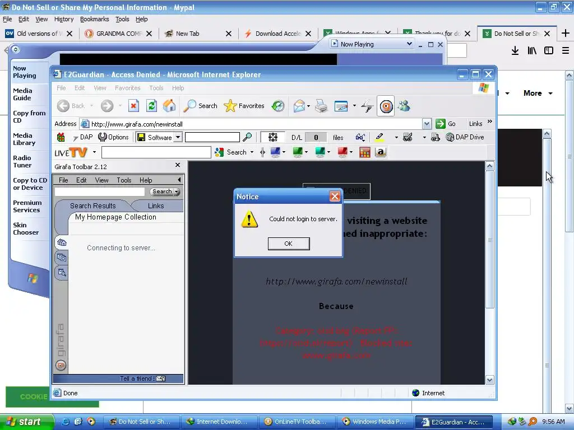Click the Go button next to address bar
Screen dimensions: 574x430
pos(446,124)
